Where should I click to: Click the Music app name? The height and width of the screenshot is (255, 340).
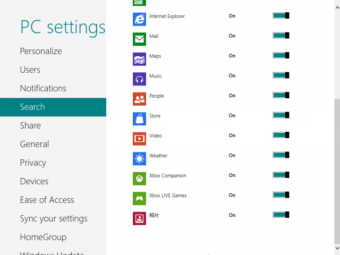[156, 76]
